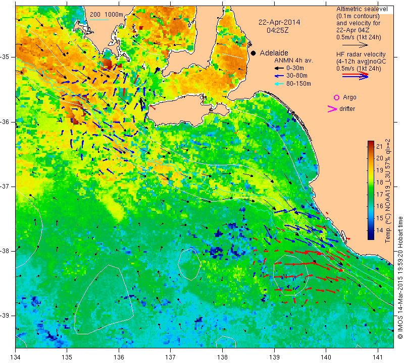Click the blue 30-80m ANMN arrow legend icon
The image size is (404, 363).
pos(279,76)
